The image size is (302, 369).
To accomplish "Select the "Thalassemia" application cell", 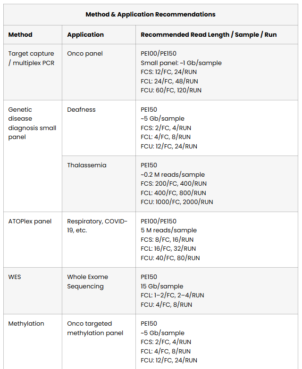I will (x=87, y=165).
